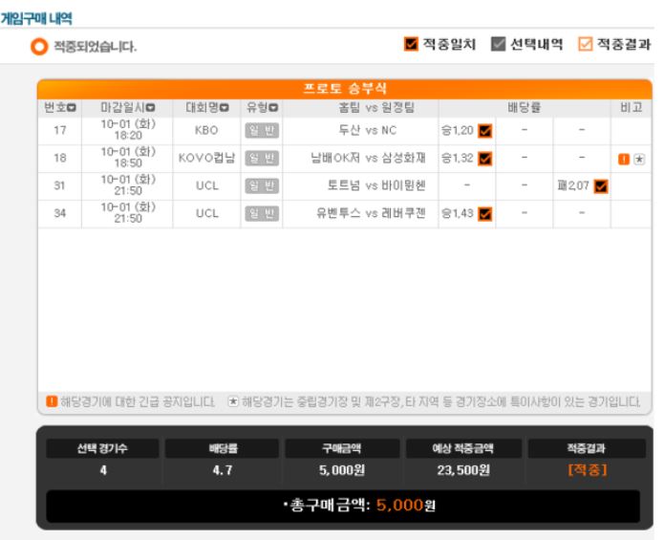Click the game number 31 cell
The width and height of the screenshot is (664, 540).
point(59,185)
